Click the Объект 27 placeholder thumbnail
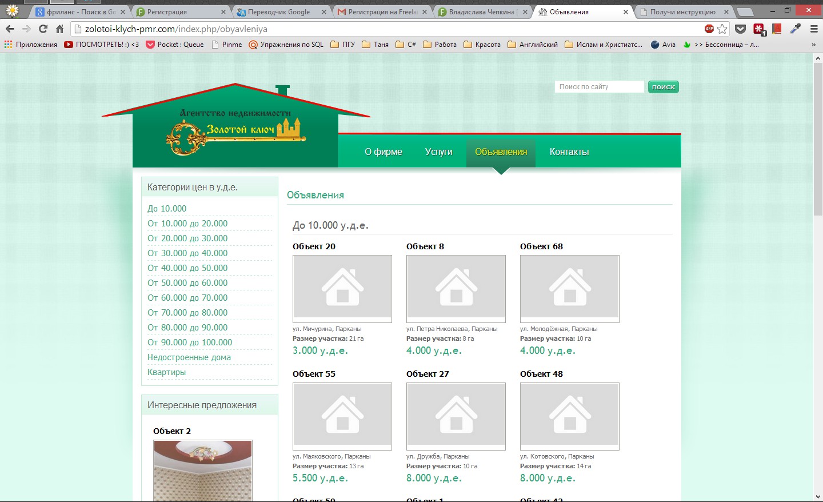The width and height of the screenshot is (823, 502). (x=456, y=416)
